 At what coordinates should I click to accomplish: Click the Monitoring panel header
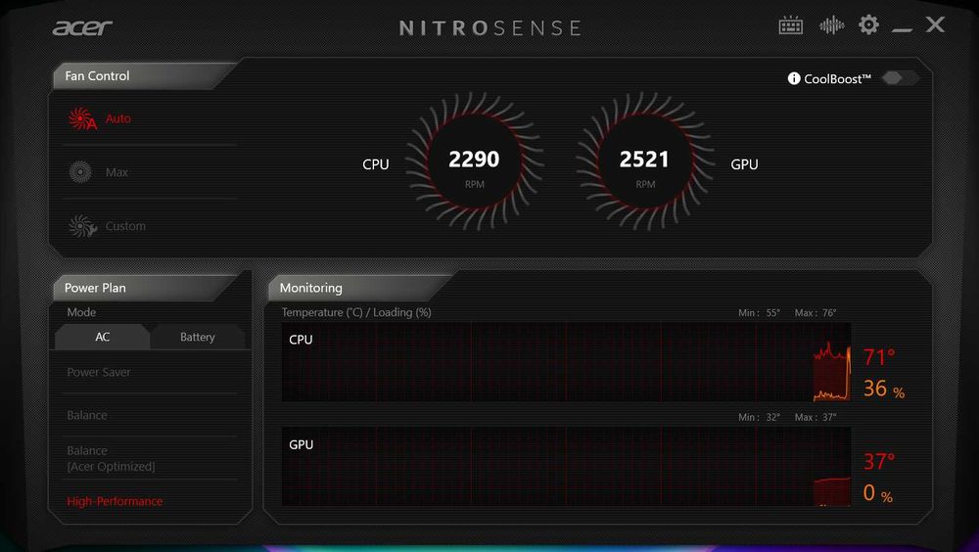click(359, 288)
